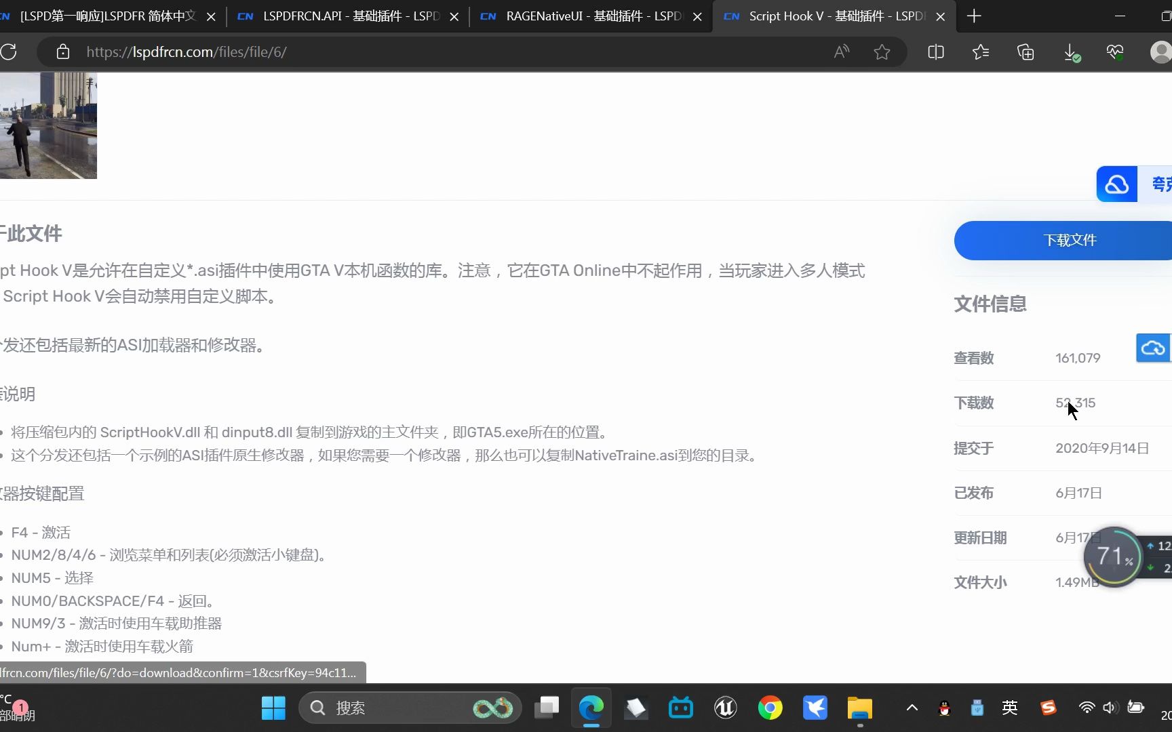Add page to favorites via star icon
The width and height of the screenshot is (1172, 732).
point(882,52)
